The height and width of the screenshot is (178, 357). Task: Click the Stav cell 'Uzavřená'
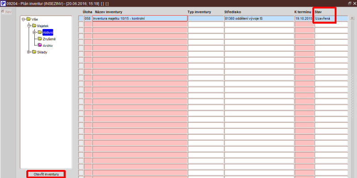click(331, 18)
